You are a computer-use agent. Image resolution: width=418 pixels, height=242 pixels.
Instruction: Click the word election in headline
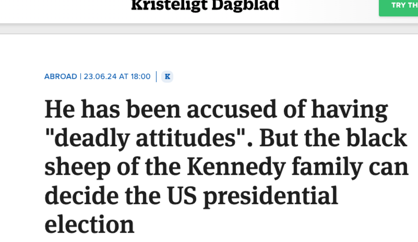click(x=89, y=224)
